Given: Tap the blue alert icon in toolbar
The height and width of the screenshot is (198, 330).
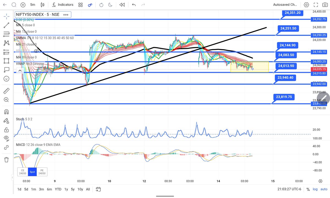Looking at the screenshot, I should point(90,5).
